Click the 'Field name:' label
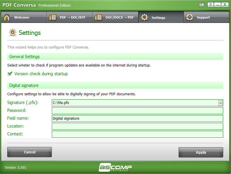 point(18,118)
